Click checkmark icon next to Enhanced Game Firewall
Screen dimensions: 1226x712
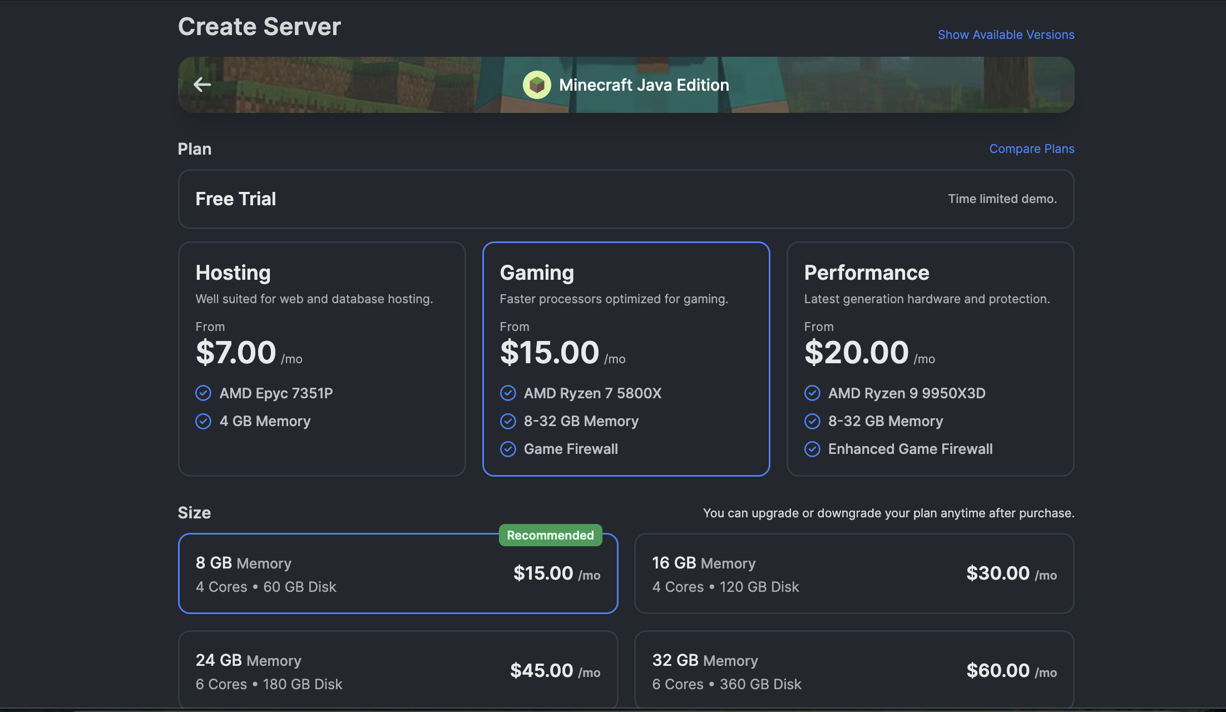812,449
